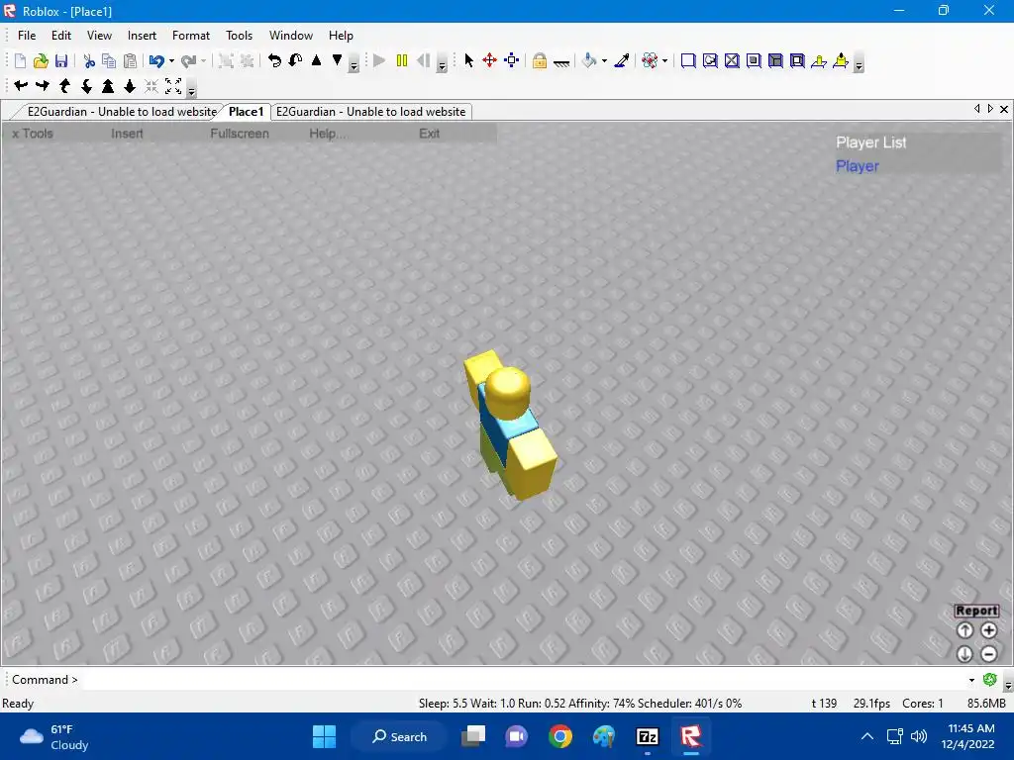
Task: Click the rotate selection icon
Action: 275,60
